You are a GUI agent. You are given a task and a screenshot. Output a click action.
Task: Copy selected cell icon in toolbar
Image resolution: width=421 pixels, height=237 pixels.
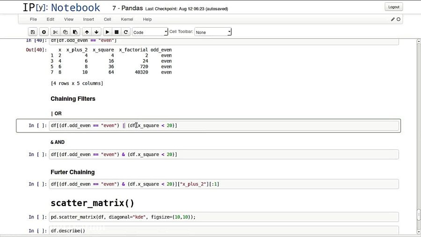click(65, 32)
